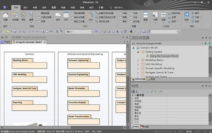Click the blue Help icon
Screen dimensions: 212x133
pos(187,15)
